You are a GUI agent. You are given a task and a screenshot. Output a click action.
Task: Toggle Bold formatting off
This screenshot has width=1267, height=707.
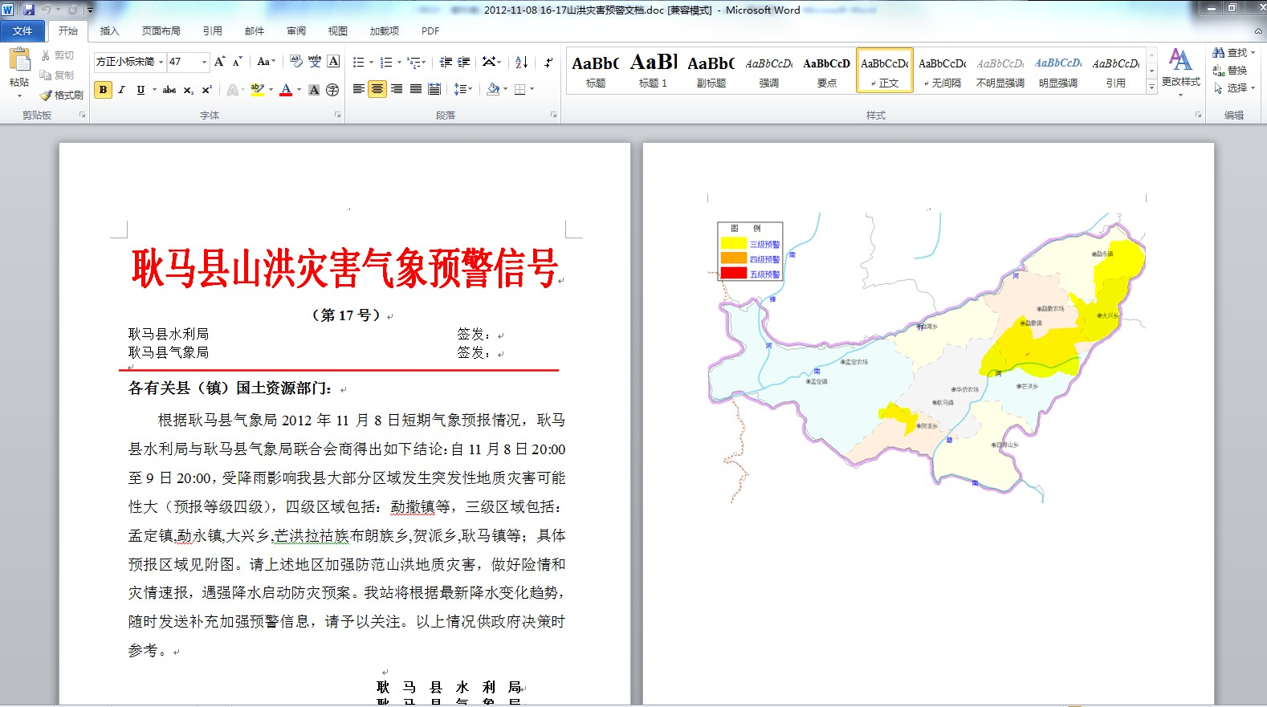[x=103, y=90]
